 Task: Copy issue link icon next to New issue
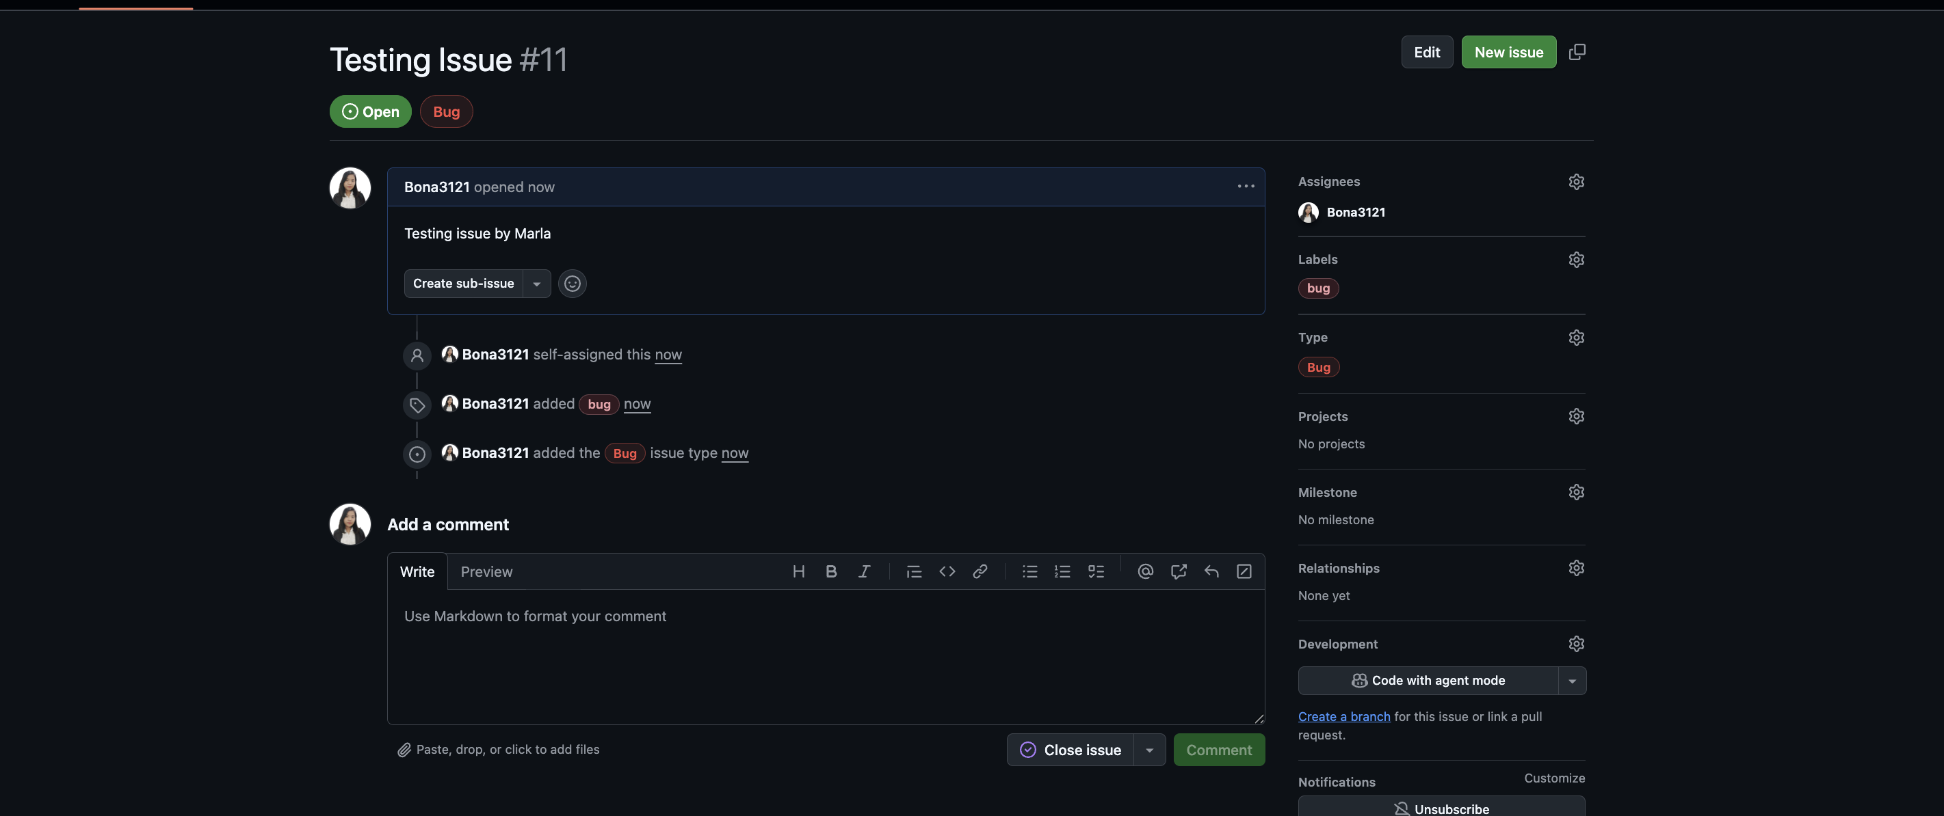[x=1577, y=52]
